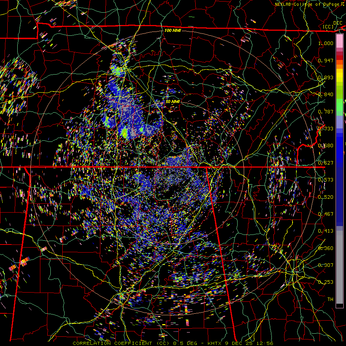Image resolution: width=346 pixels, height=346 pixels.
Task: Click the DCC label above the color scale
Action: coord(338,23)
